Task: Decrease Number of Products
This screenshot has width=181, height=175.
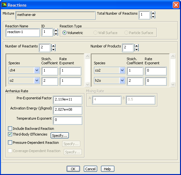Action: [x=137, y=50]
